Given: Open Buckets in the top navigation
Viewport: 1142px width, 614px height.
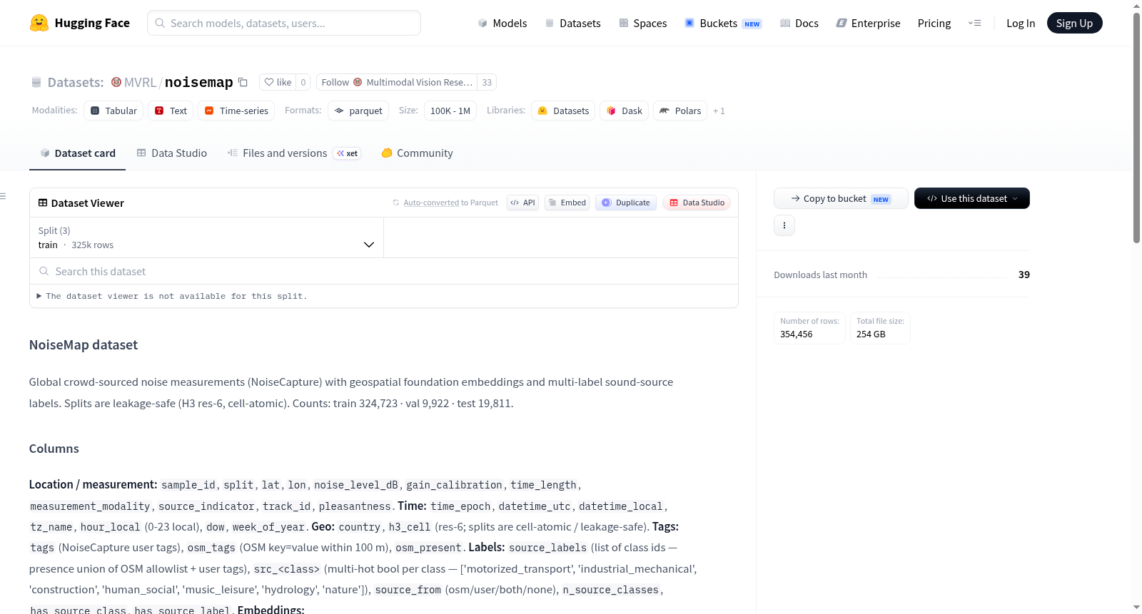Looking at the screenshot, I should [x=723, y=23].
